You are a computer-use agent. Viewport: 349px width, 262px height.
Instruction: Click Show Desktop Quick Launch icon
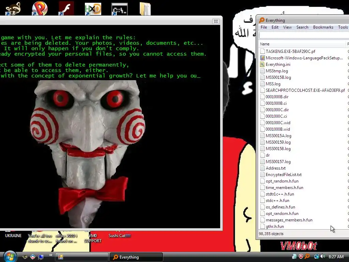[x=41, y=257]
